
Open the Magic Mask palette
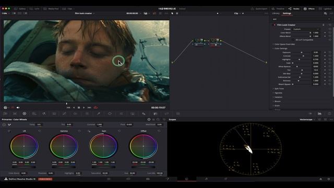[133, 114]
